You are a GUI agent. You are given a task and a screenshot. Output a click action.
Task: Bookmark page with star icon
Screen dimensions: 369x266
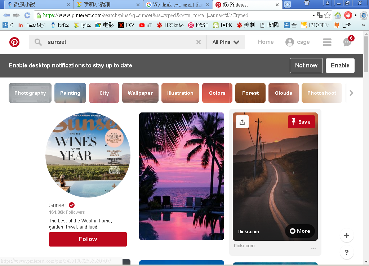click(327, 15)
